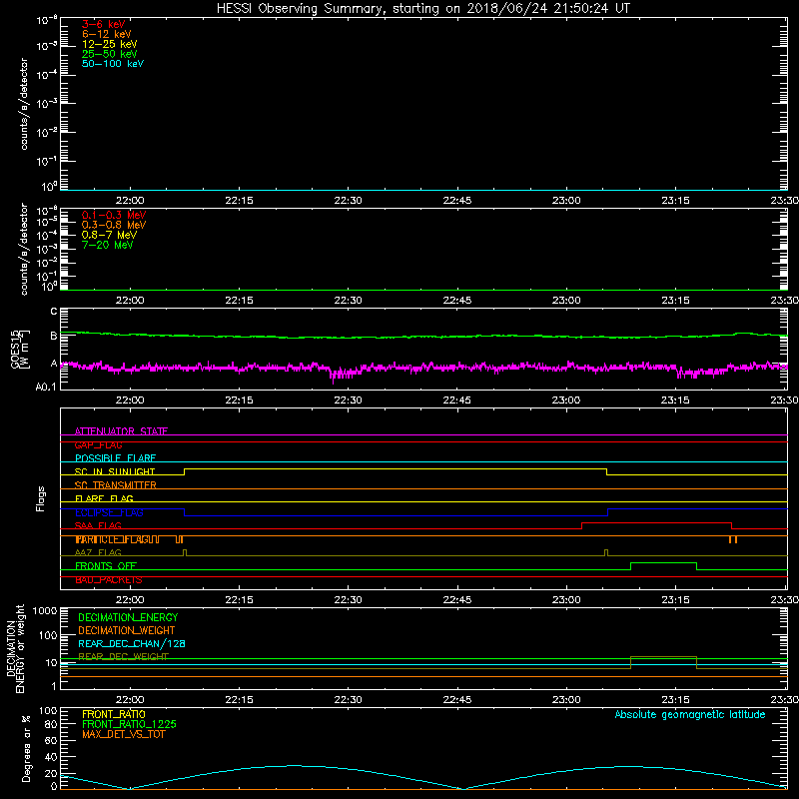Select the FRONT_RATIO_1225 legend label
Image resolution: width=799 pixels, height=799 pixels.
pos(129,724)
